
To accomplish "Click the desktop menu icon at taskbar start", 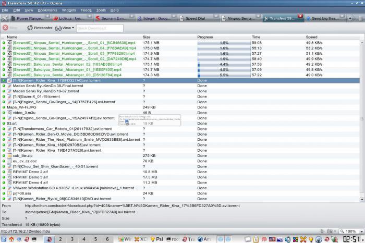I will [4, 239].
